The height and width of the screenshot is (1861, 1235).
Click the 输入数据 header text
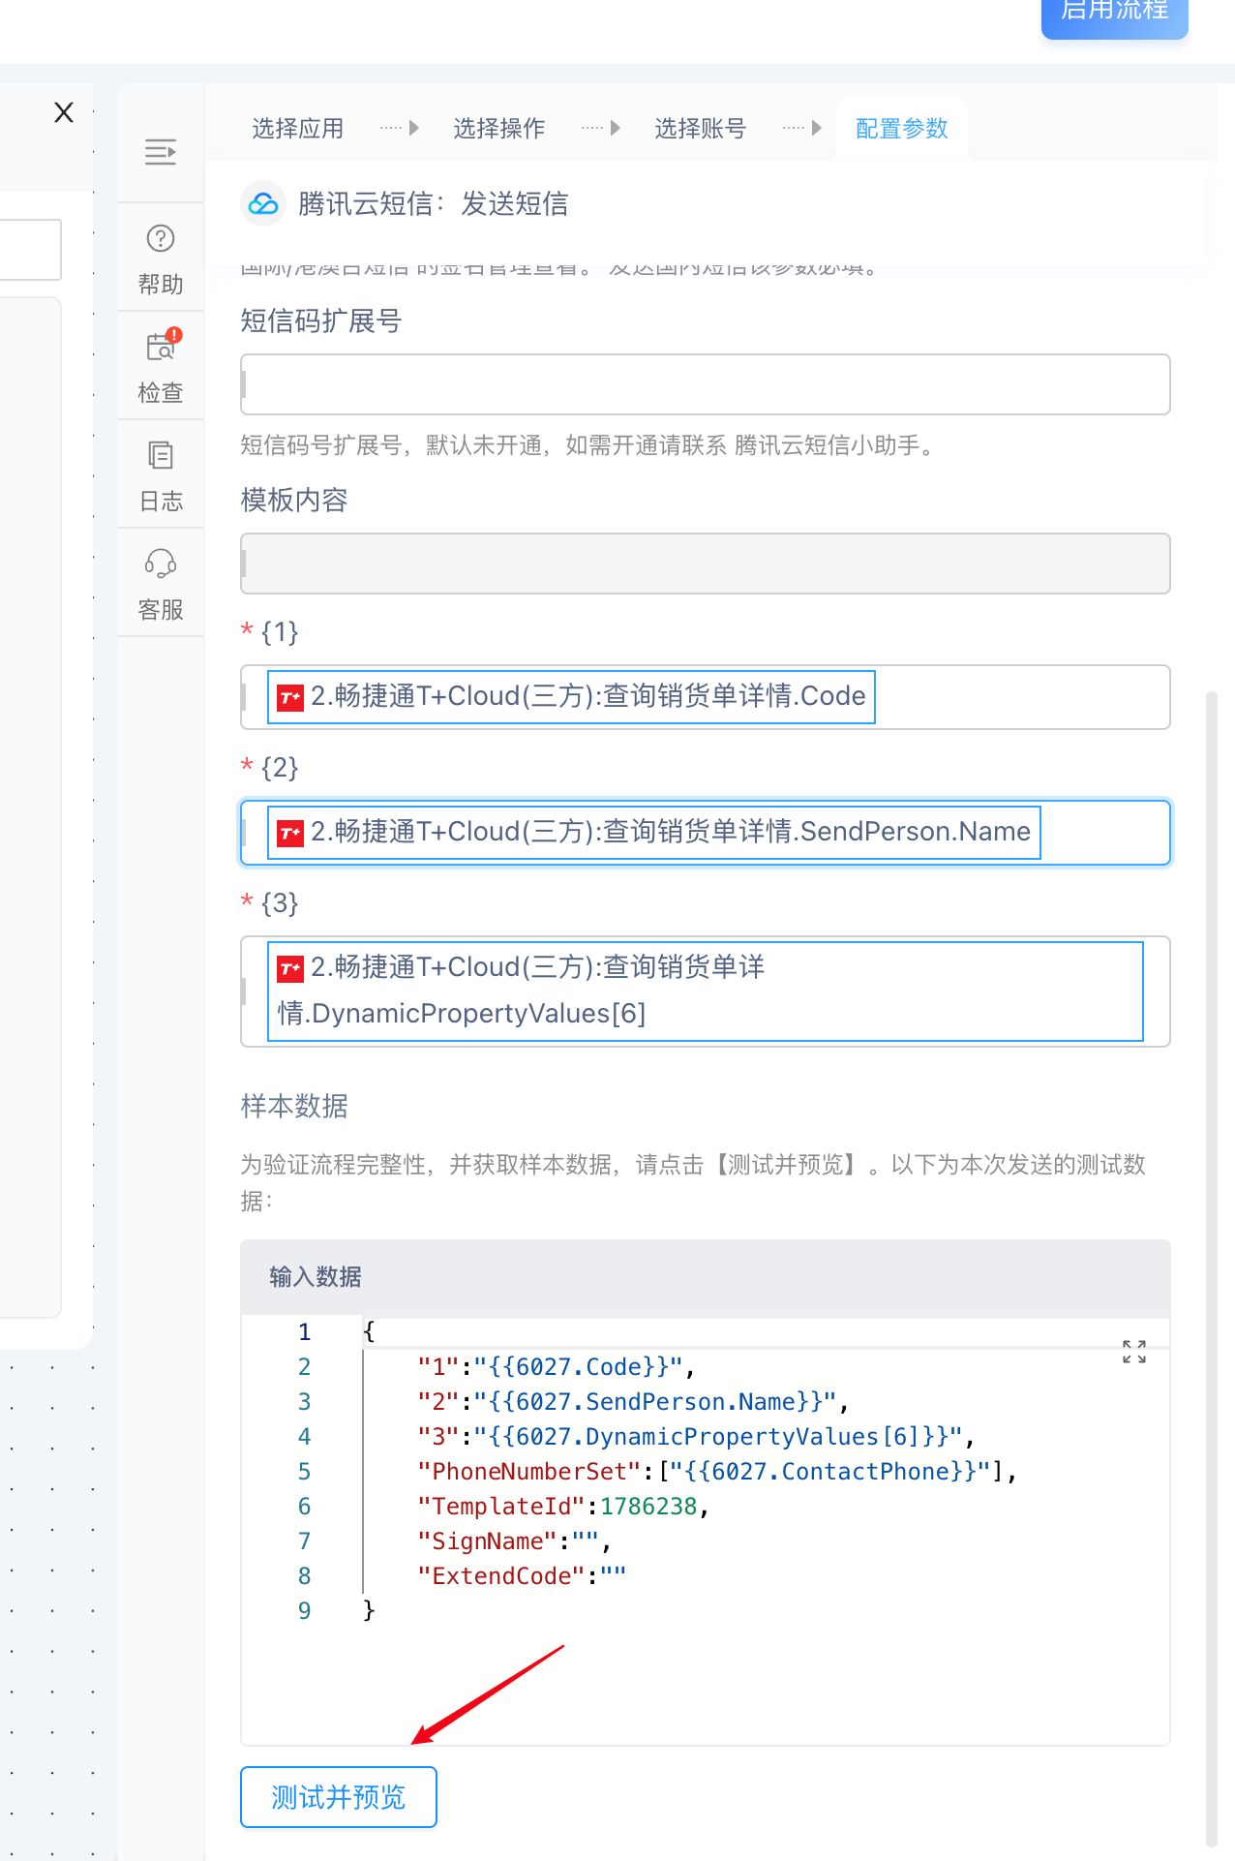coord(316,1277)
